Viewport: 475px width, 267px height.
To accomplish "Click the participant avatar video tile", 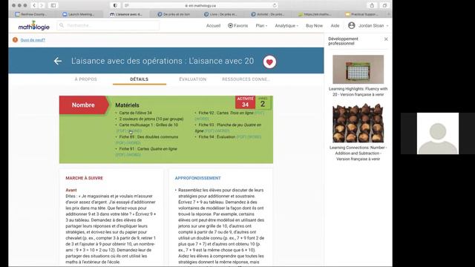I will (438, 133).
